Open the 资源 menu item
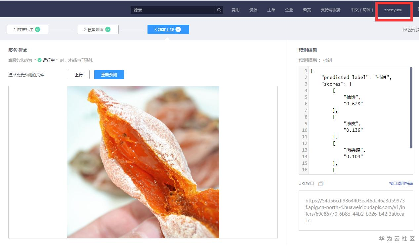Image resolution: width=419 pixels, height=247 pixels. [x=253, y=10]
